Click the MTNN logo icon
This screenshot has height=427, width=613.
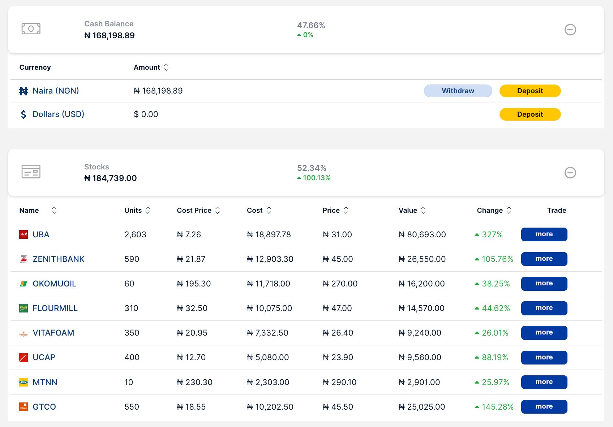[x=23, y=382]
